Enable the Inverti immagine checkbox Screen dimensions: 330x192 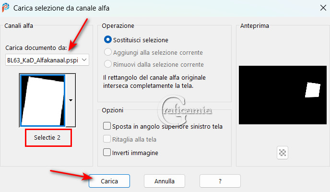107,152
